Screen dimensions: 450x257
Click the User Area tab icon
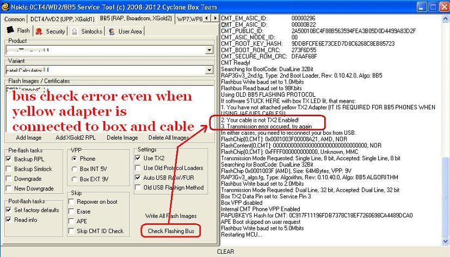point(112,31)
